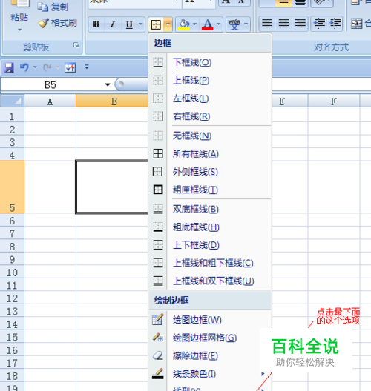Choose 下框线(O) bottom border
The width and height of the screenshot is (371, 391).
210,62
